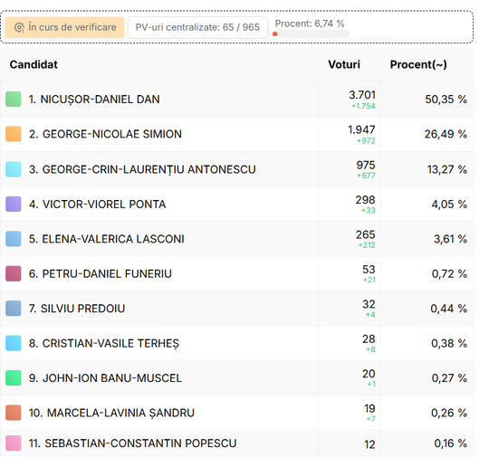The image size is (489, 467).
Task: Click the 'PV-uri centralizate: 65 / 965' box
Action: pos(197,27)
